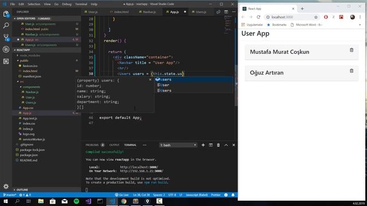
Task: Split the terminal panel
Action: coord(211,145)
